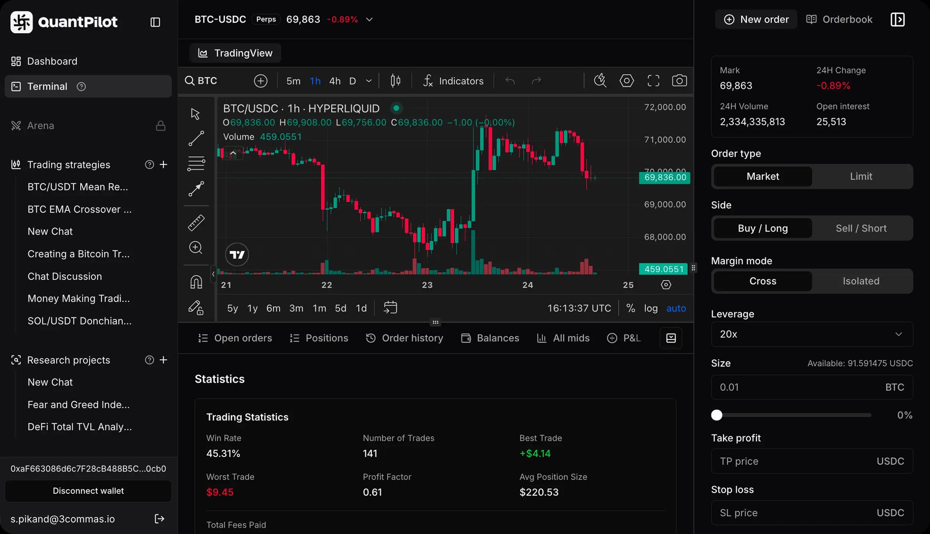
Task: Switch to the Orderbook tab
Action: click(x=839, y=20)
